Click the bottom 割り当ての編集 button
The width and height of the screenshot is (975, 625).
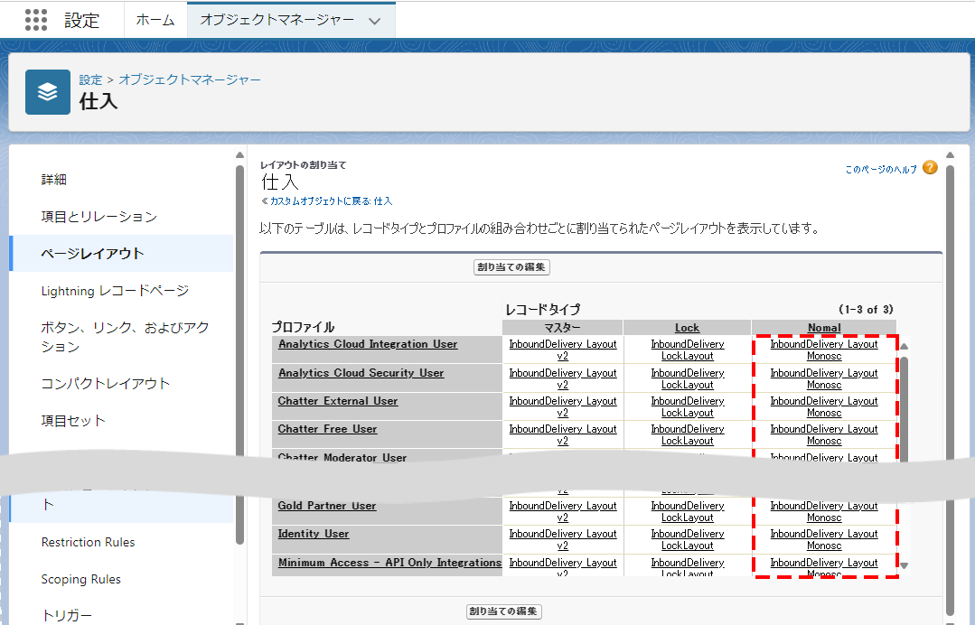(x=504, y=611)
